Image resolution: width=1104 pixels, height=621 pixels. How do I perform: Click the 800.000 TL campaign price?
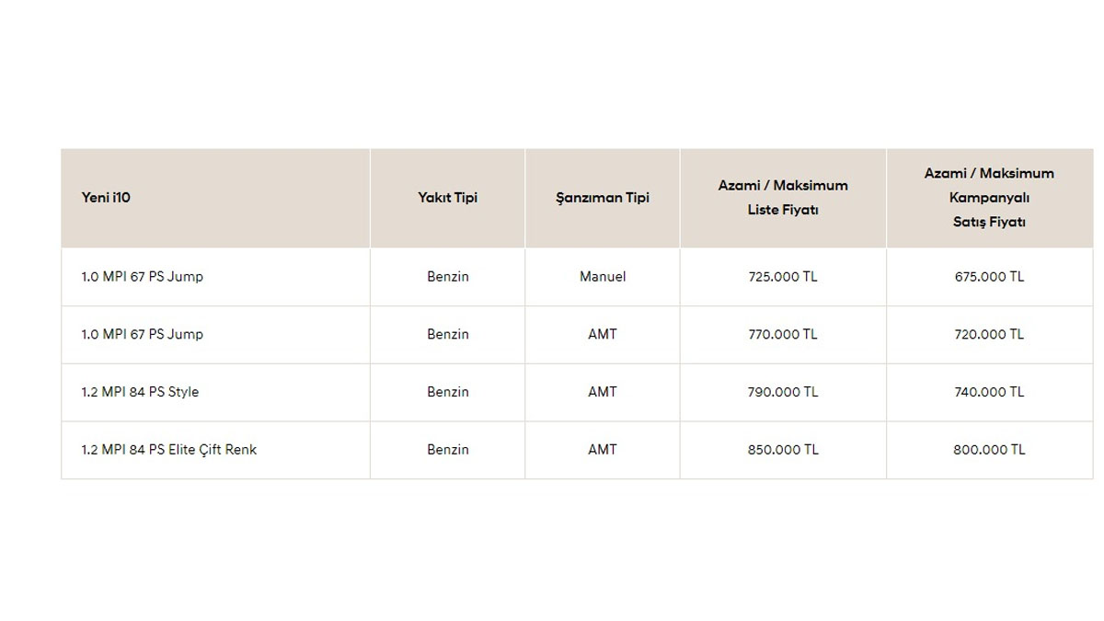click(x=989, y=450)
